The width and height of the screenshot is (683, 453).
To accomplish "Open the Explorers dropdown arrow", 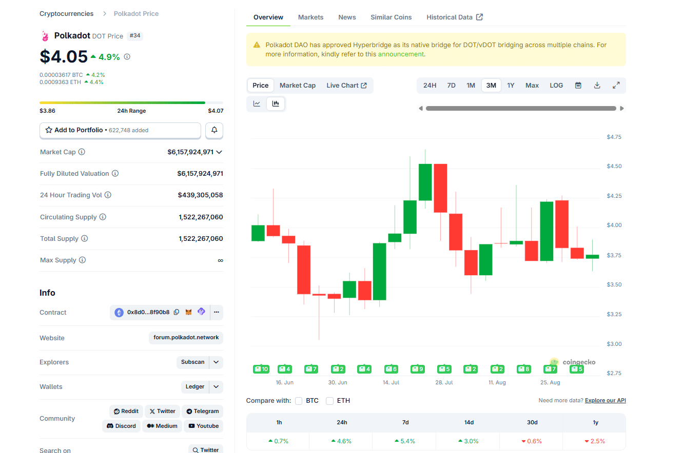I will (x=216, y=362).
